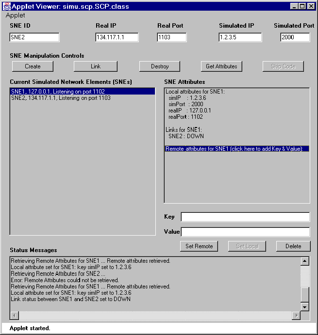Select SNE1 127.0.0.1 row in SNE list
The width and height of the screenshot is (318, 335).
83,92
